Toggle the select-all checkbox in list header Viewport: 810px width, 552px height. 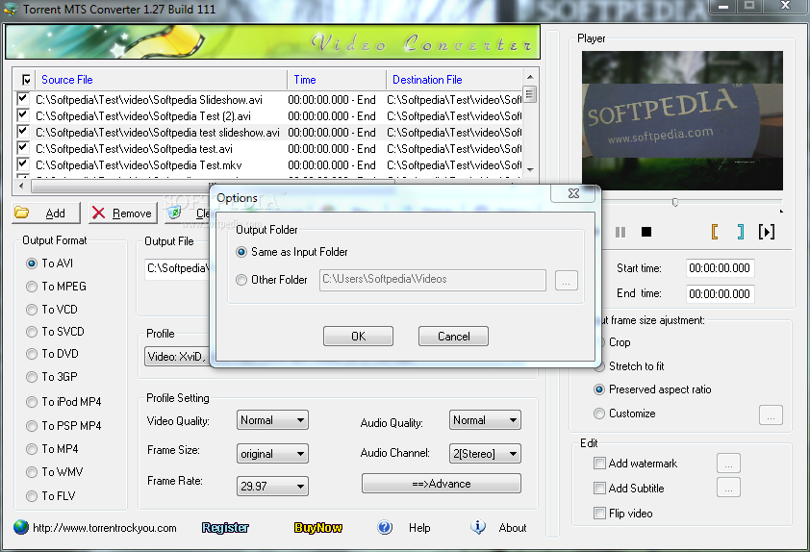[x=26, y=80]
